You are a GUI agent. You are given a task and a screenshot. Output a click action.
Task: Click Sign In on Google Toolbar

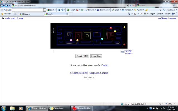(x=172, y=10)
